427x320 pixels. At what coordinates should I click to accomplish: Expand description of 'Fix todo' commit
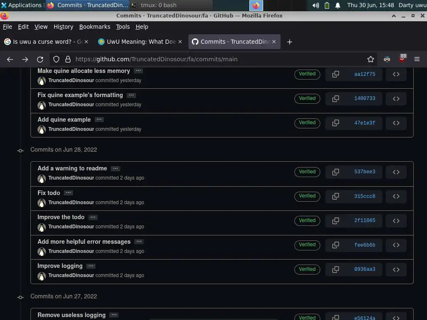coord(68,192)
